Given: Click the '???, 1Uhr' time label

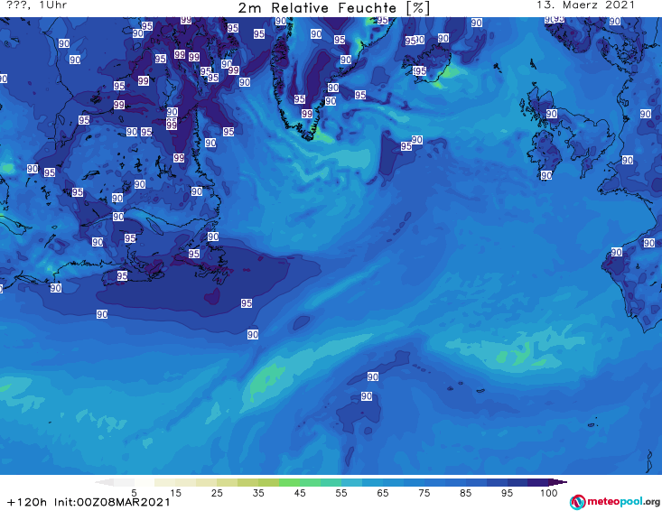Looking at the screenshot, I should click(36, 5).
